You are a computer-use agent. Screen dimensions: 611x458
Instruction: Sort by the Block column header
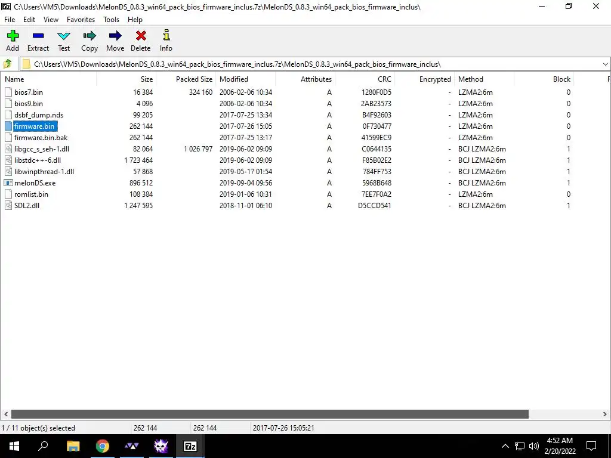click(x=544, y=79)
